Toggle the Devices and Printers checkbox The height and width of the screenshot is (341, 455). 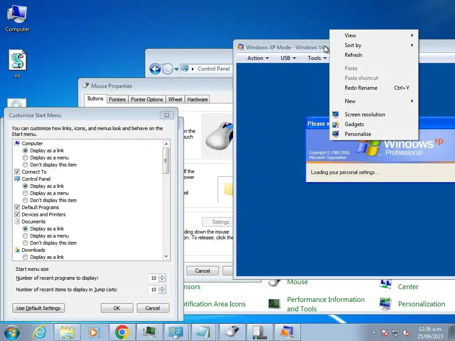(x=17, y=214)
